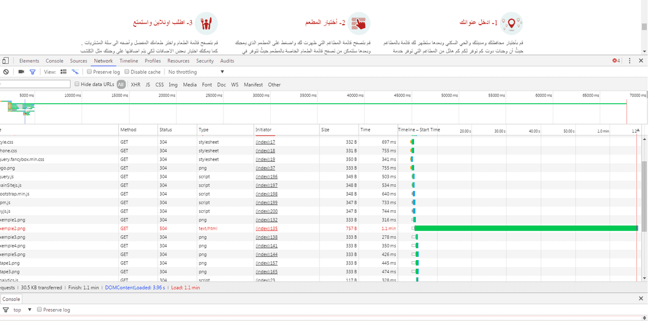Open the No throttling dropdown
The width and height of the screenshot is (660, 321).
tap(196, 72)
